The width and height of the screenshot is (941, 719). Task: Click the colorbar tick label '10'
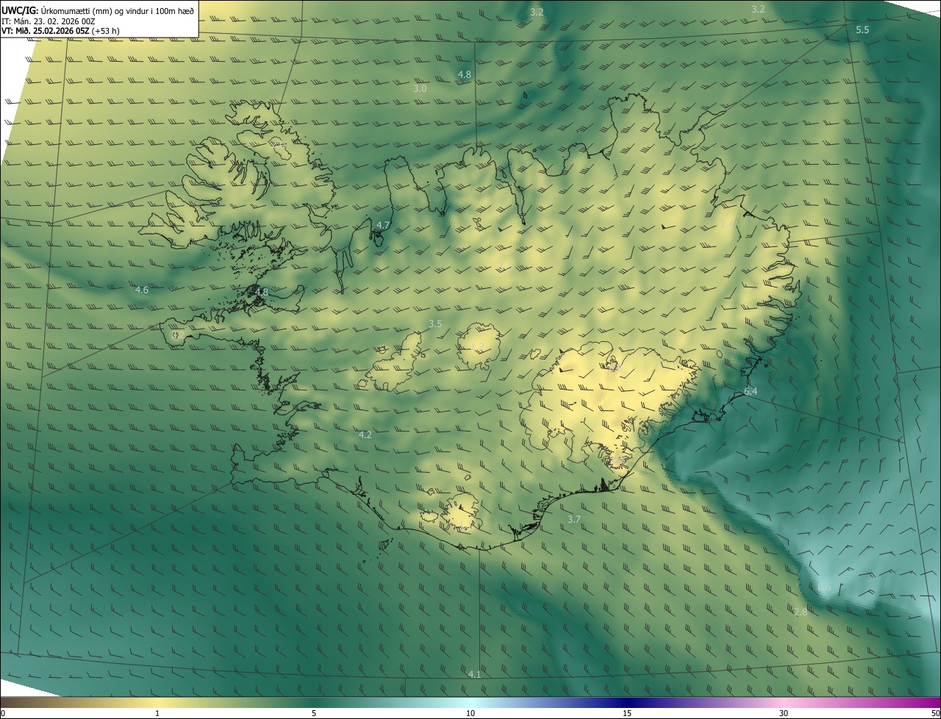(x=470, y=713)
